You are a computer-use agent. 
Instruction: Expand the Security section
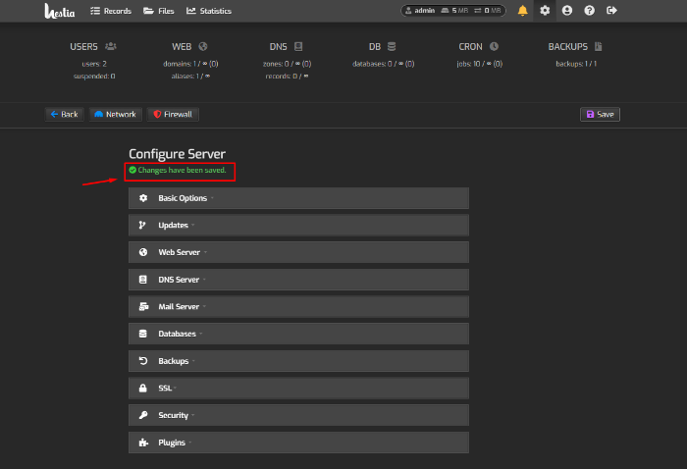tap(298, 415)
